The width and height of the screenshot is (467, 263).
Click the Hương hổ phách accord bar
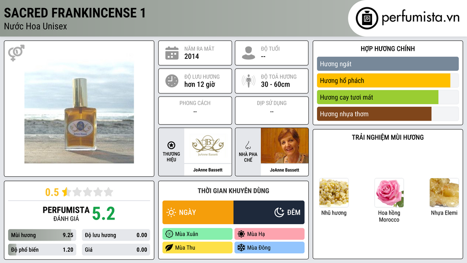pyautogui.click(x=388, y=80)
